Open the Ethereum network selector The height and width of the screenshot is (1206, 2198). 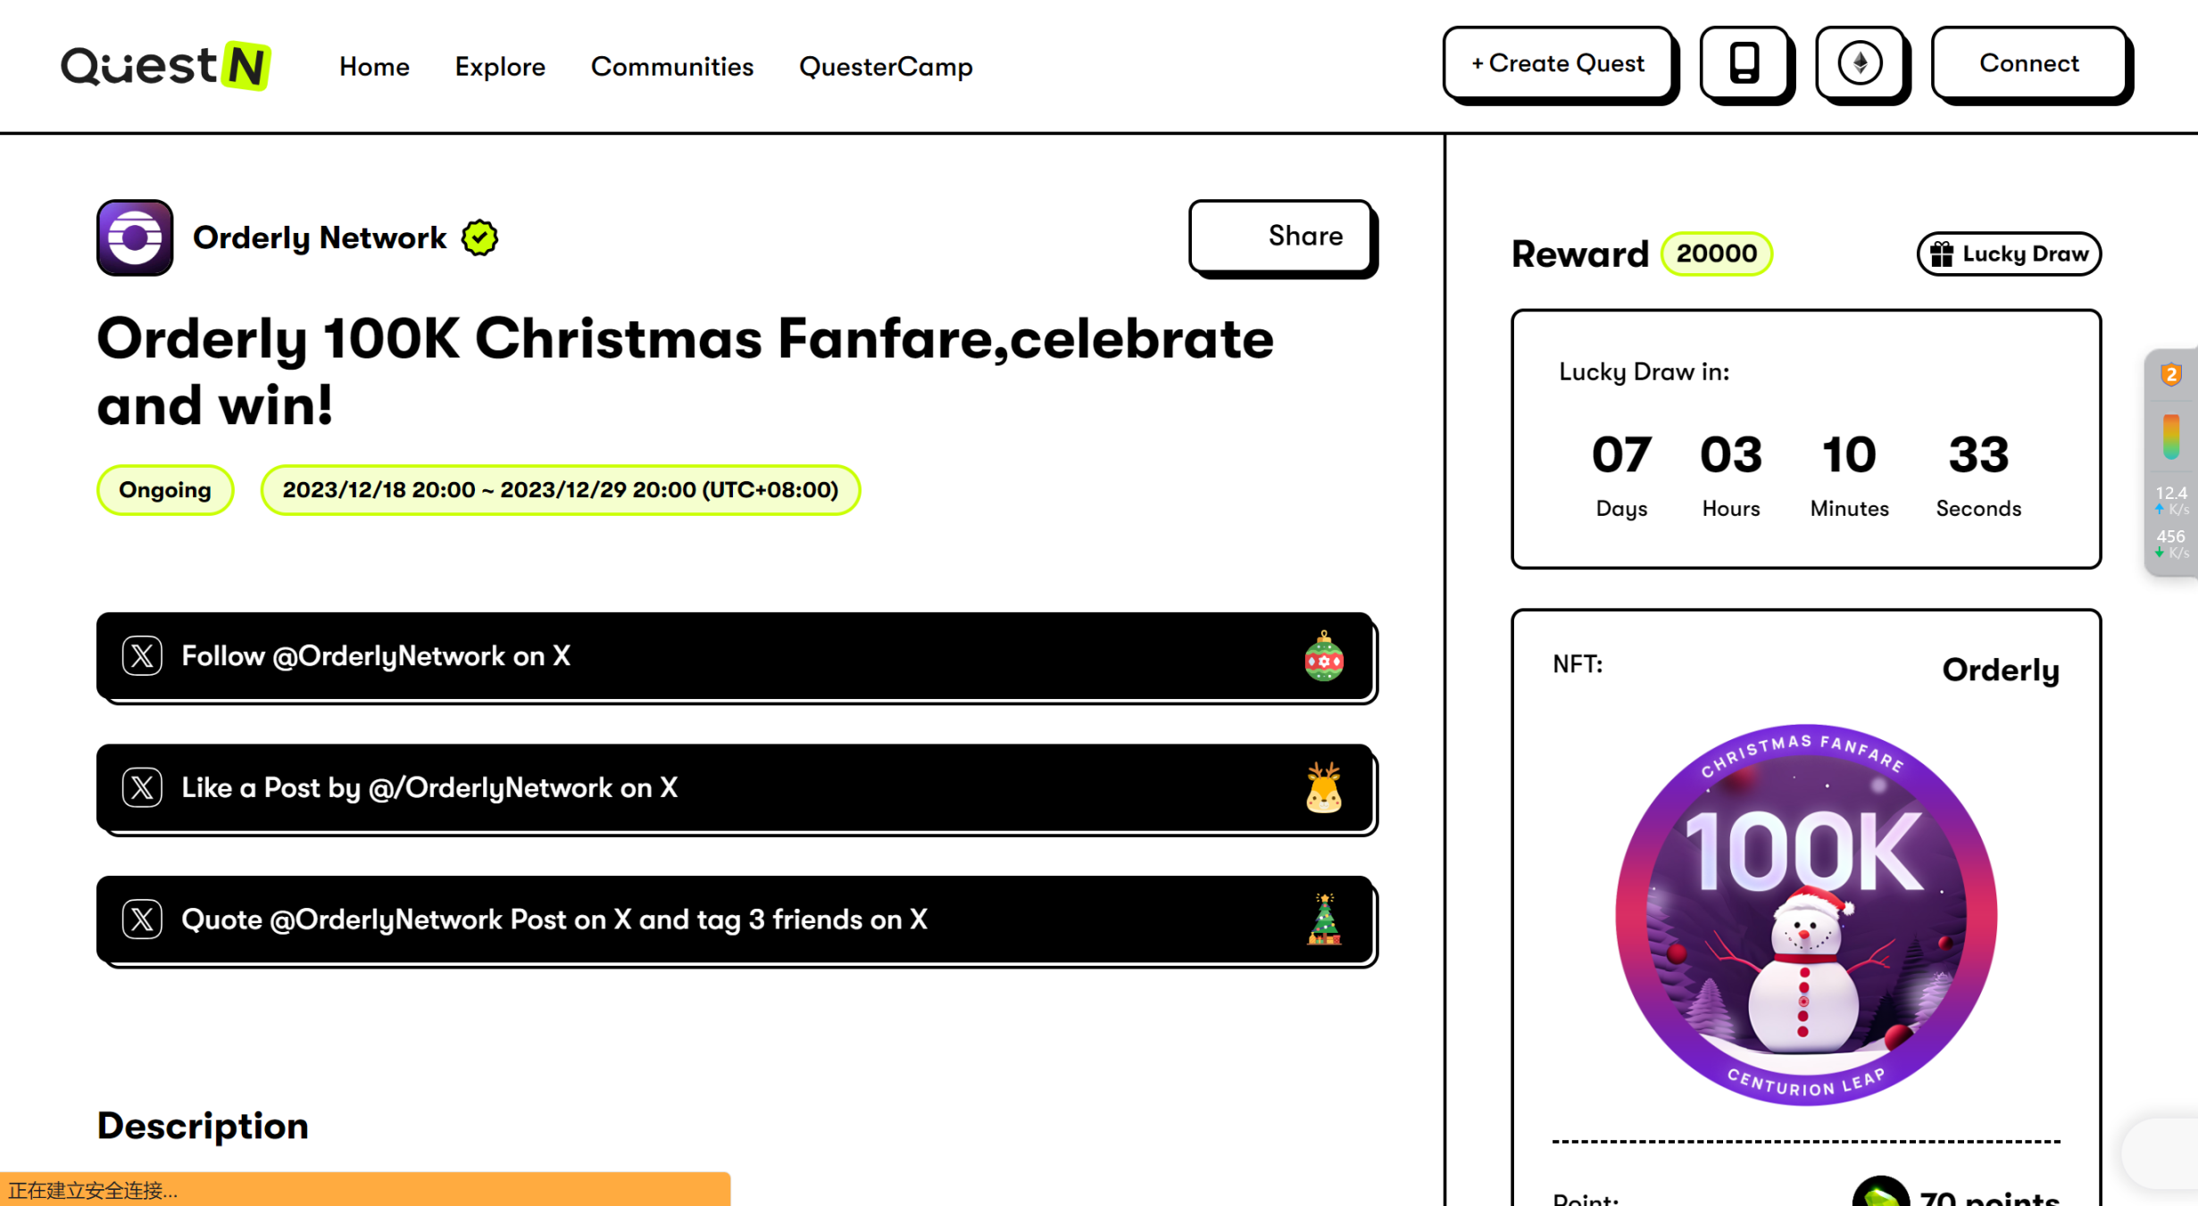click(1860, 63)
